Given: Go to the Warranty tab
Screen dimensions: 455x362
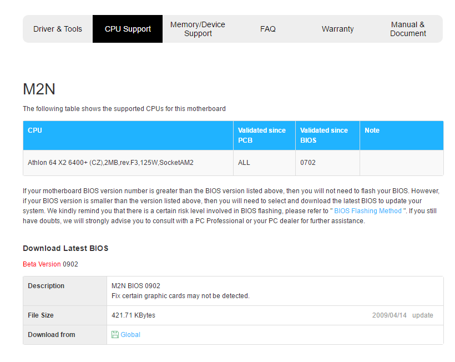Looking at the screenshot, I should pos(337,29).
